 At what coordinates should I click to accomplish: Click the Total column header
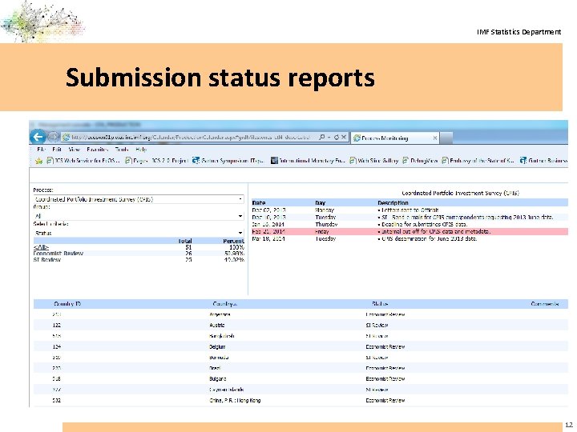point(185,241)
